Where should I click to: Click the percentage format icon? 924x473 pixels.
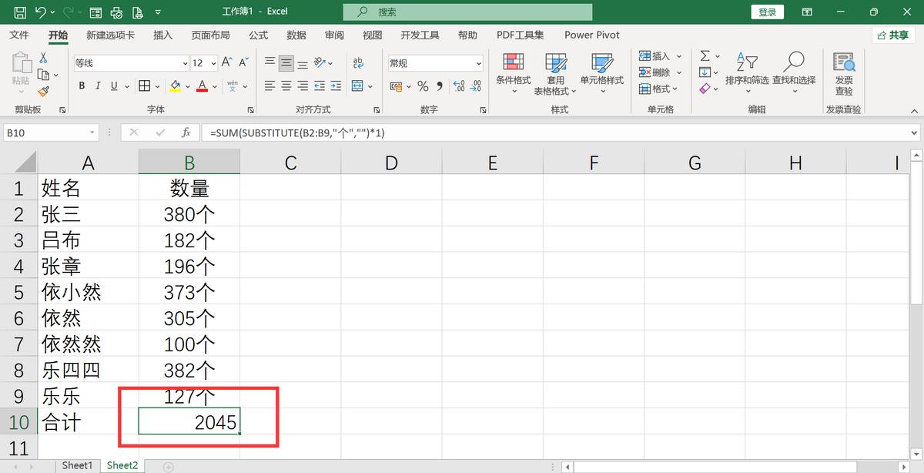coord(422,86)
